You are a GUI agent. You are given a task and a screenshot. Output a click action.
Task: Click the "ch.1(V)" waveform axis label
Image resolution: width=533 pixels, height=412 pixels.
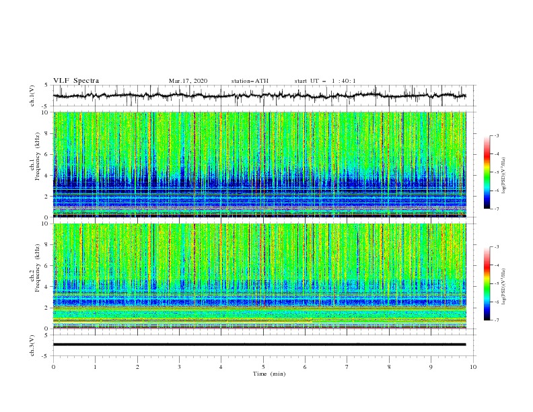(x=32, y=96)
